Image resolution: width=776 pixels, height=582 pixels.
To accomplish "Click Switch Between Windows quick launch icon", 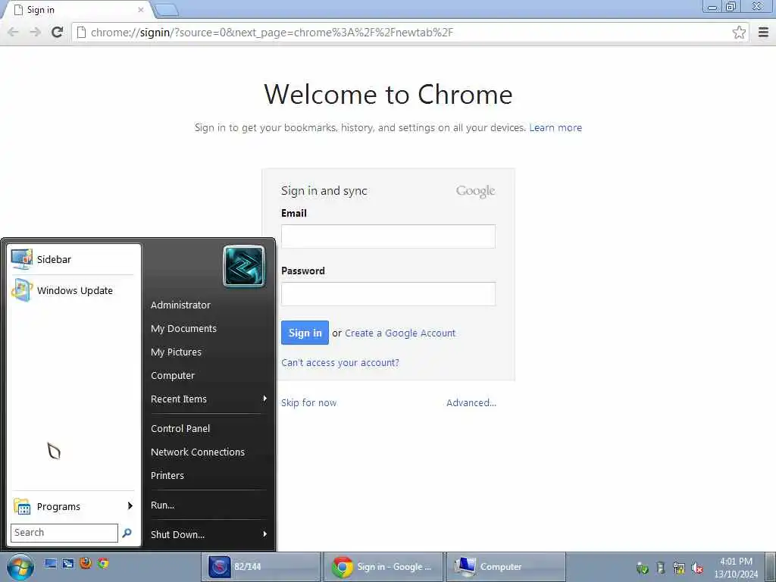I will coord(67,564).
